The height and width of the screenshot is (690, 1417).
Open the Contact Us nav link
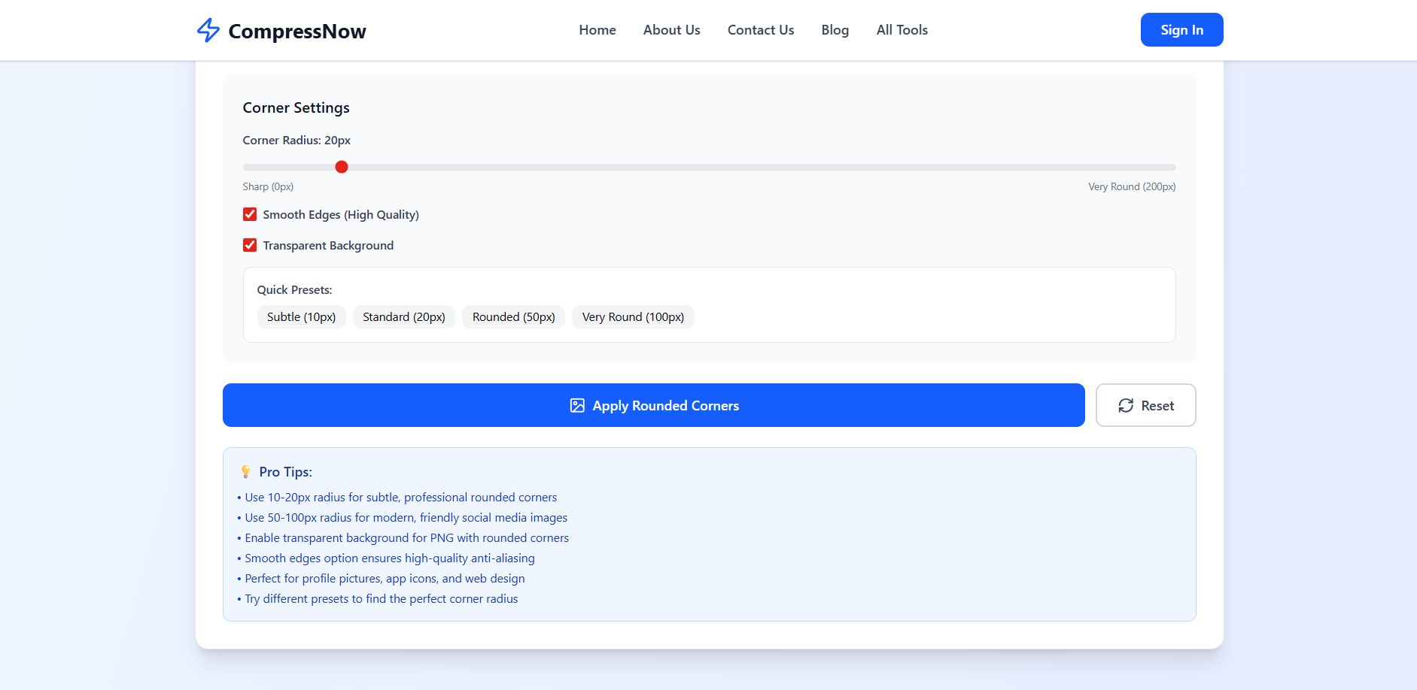click(x=761, y=30)
